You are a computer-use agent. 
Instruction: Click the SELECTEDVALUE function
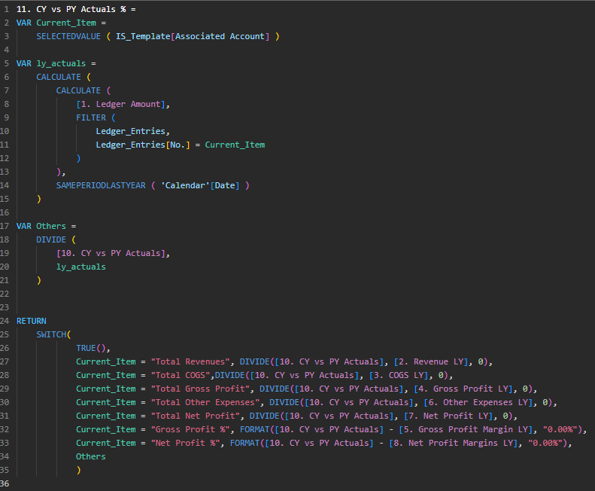tap(68, 36)
